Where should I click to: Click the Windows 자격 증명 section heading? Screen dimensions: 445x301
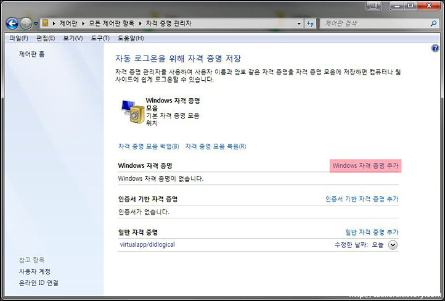coord(145,165)
